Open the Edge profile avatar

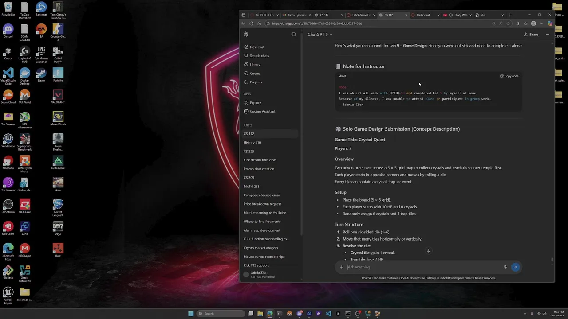click(x=533, y=23)
